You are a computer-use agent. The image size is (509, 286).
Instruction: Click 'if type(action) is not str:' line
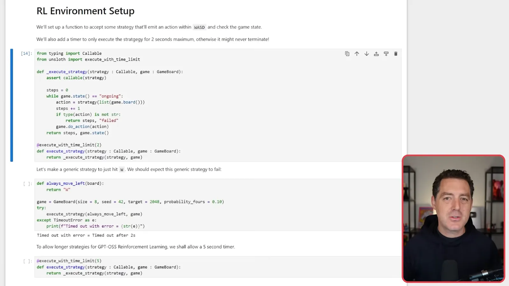(x=88, y=114)
